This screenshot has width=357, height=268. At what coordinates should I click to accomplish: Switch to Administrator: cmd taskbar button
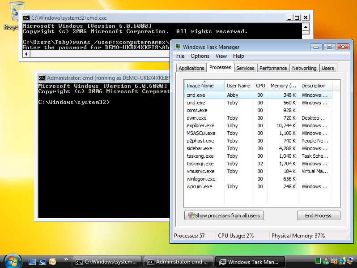[x=178, y=262]
